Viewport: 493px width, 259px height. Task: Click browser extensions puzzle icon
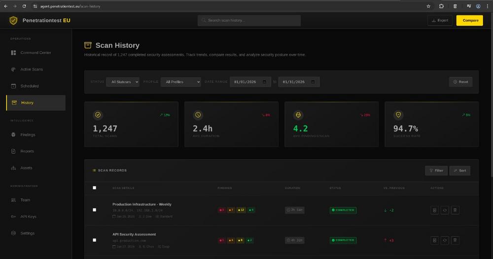(x=441, y=6)
